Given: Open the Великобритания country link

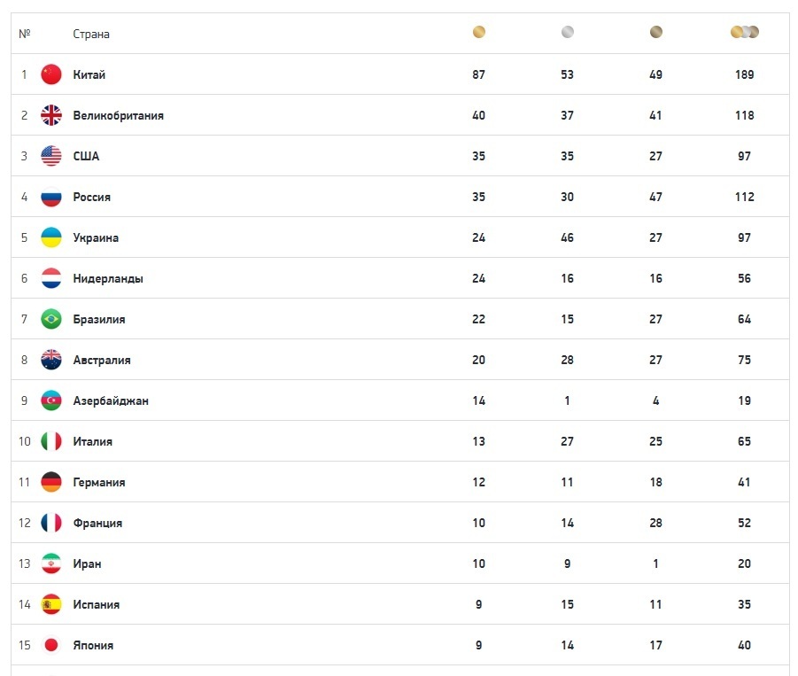Looking at the screenshot, I should click(118, 115).
